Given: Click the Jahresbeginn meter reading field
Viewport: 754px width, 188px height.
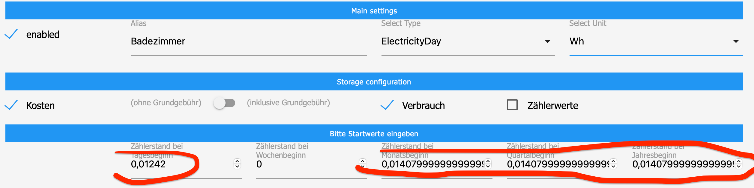Looking at the screenshot, I should [683, 164].
